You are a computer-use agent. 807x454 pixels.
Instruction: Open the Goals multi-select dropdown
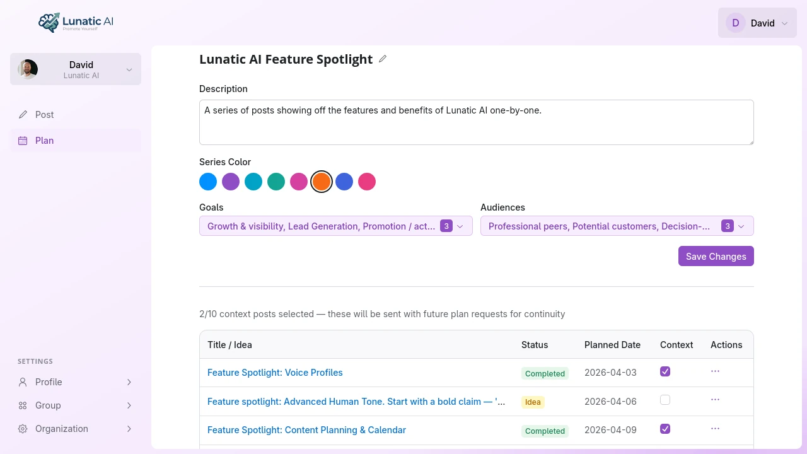pos(336,226)
